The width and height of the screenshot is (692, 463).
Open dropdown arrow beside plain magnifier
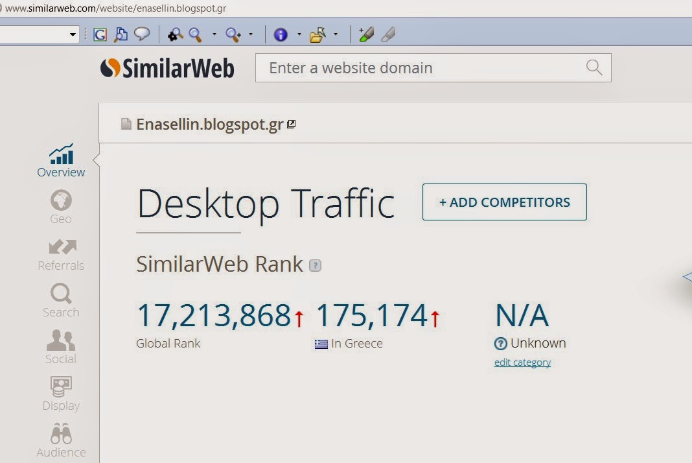(x=214, y=34)
